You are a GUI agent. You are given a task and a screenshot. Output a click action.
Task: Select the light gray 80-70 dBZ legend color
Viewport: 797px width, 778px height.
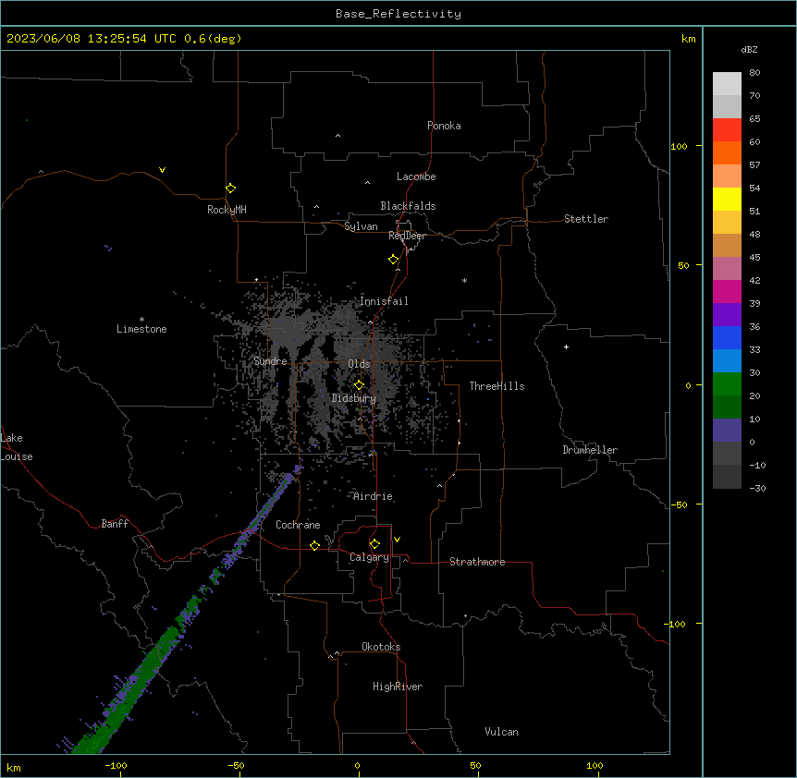[x=727, y=84]
